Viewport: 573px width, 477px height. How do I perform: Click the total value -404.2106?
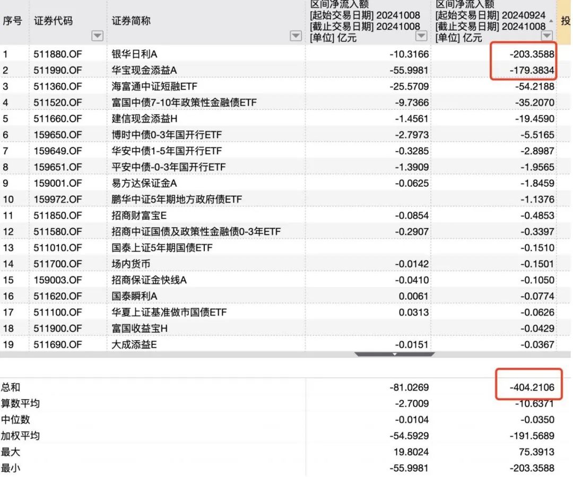coord(532,387)
